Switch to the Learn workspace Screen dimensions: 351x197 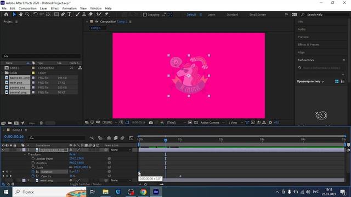[x=211, y=15]
